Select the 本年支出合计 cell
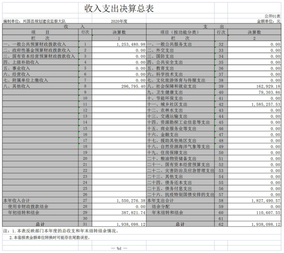Screen dimensions: 284x253 [180, 200]
